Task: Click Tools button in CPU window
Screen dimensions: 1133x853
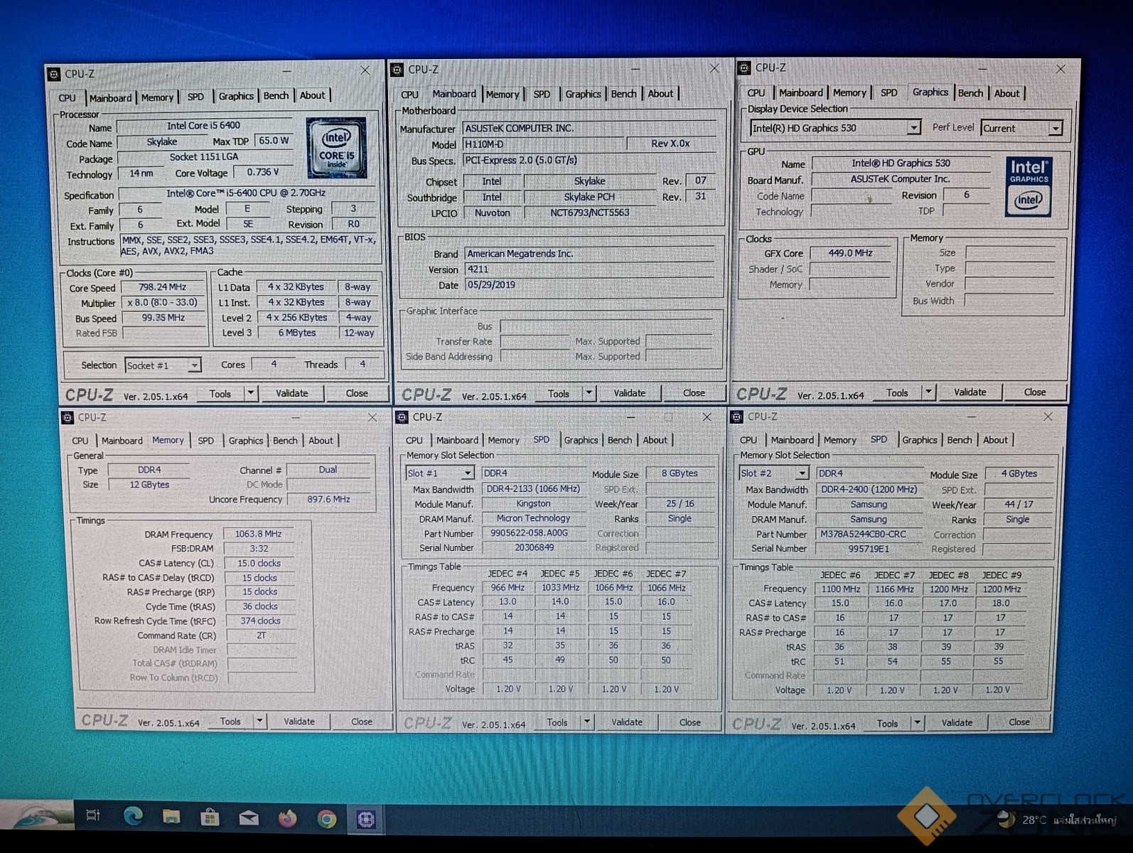Action: click(x=220, y=393)
